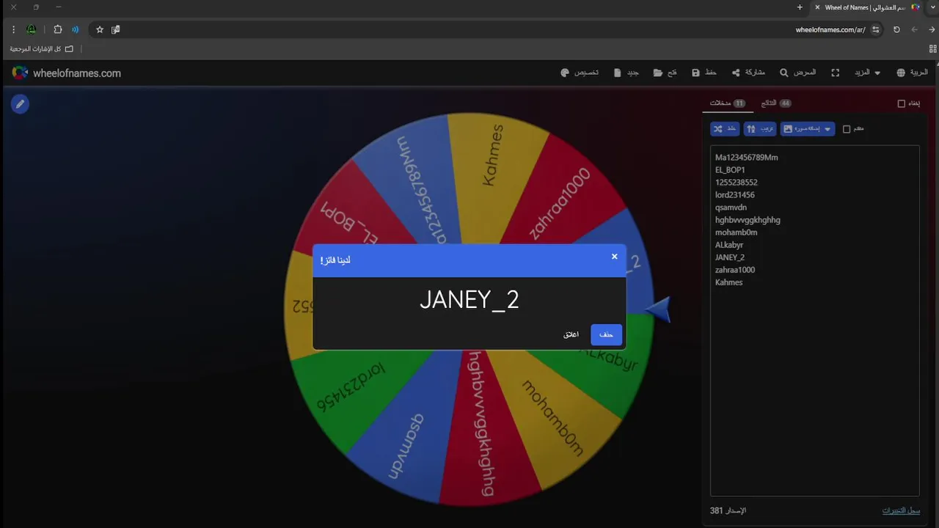
Task: Open the browser extensions puzzle icon
Action: [x=58, y=29]
